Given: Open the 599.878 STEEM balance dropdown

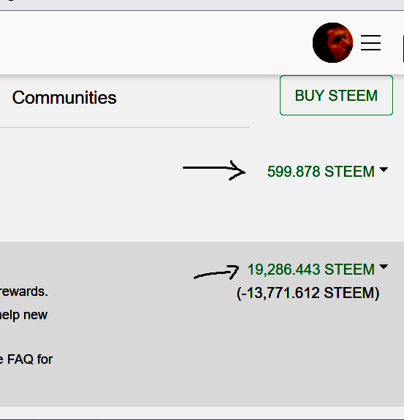Looking at the screenshot, I should [321, 172].
